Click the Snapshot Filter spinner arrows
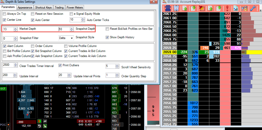262x130 pixels. 15,38
